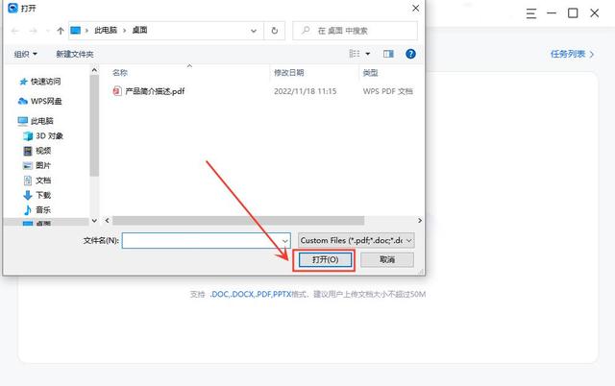Toggle the preview pane icon

[388, 54]
